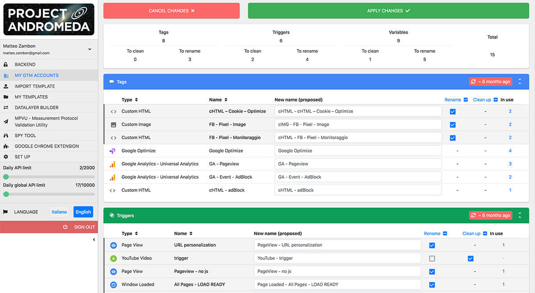
Task: Refresh Tags using the 8 months ago badge
Action: (490, 82)
